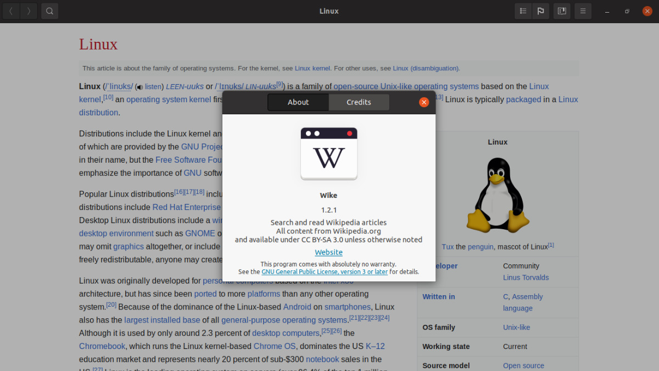Click the Community value in infobox

click(521, 266)
